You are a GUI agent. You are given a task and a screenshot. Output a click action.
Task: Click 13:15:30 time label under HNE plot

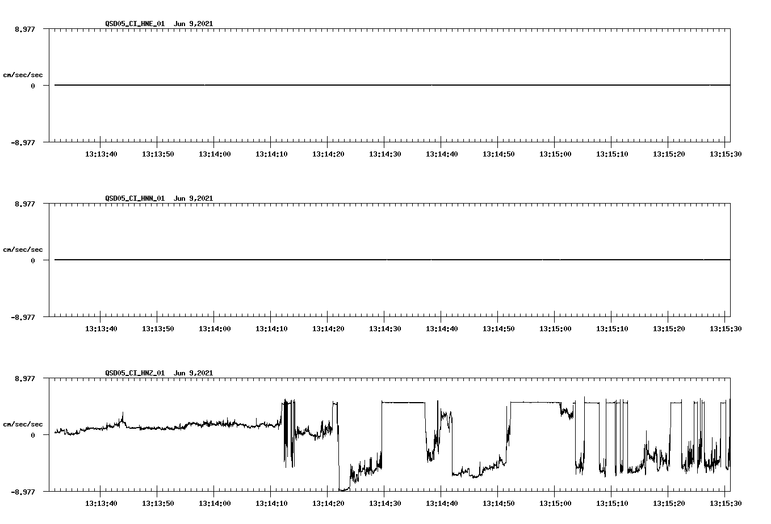[726, 154]
